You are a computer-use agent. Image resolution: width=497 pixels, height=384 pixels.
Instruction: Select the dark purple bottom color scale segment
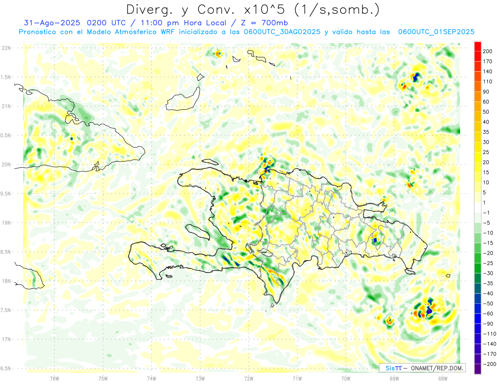click(478, 369)
